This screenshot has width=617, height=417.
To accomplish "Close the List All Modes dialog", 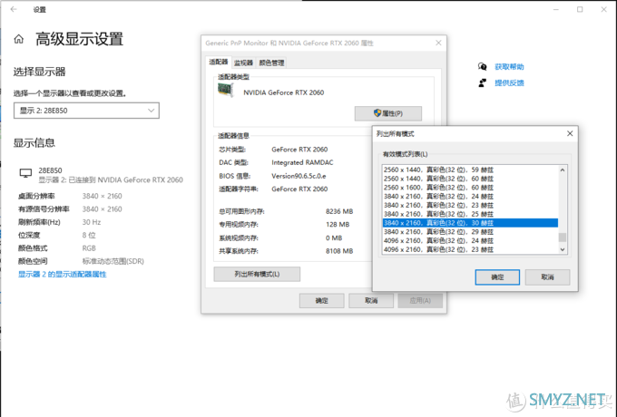I will coord(570,133).
